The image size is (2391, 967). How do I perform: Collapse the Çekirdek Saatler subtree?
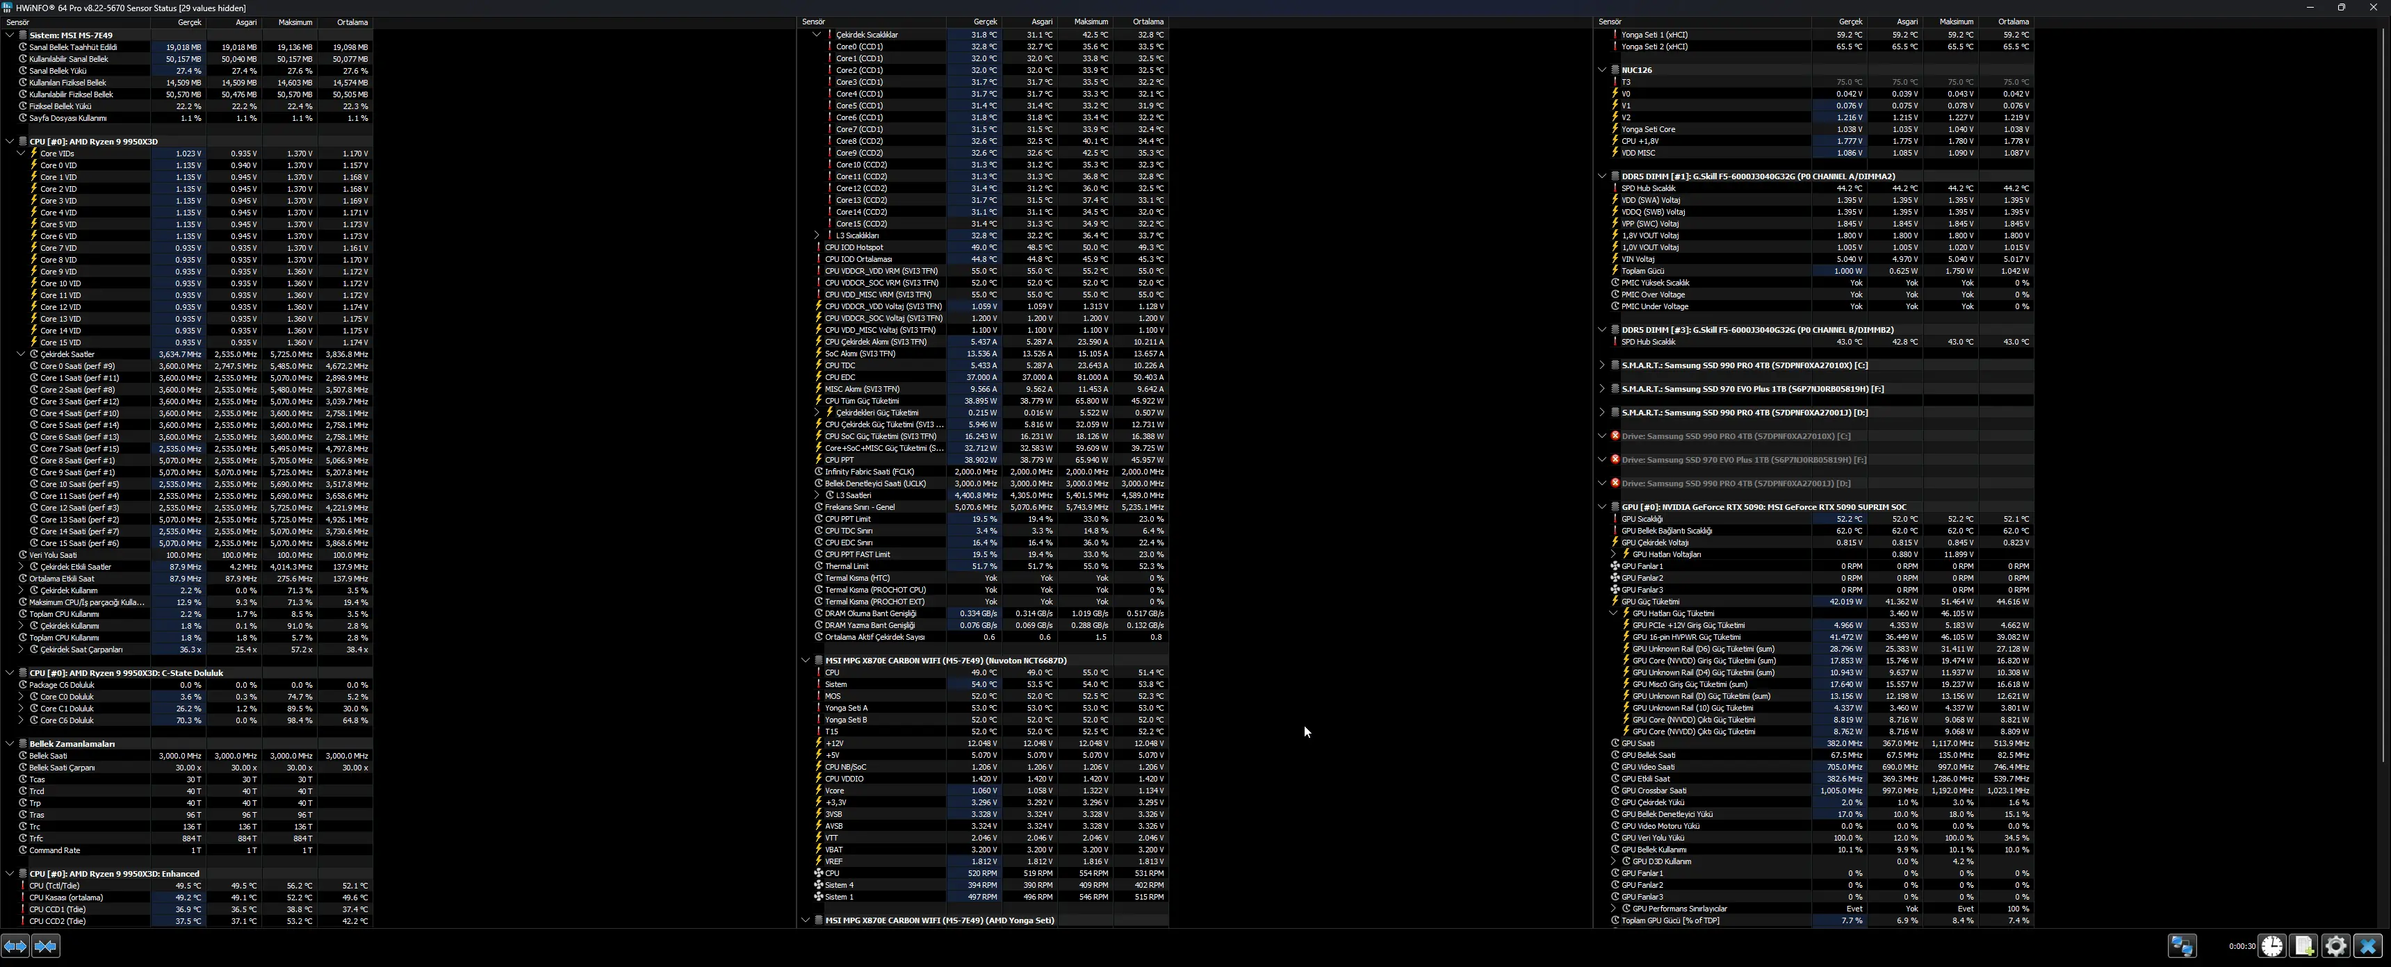(x=22, y=354)
